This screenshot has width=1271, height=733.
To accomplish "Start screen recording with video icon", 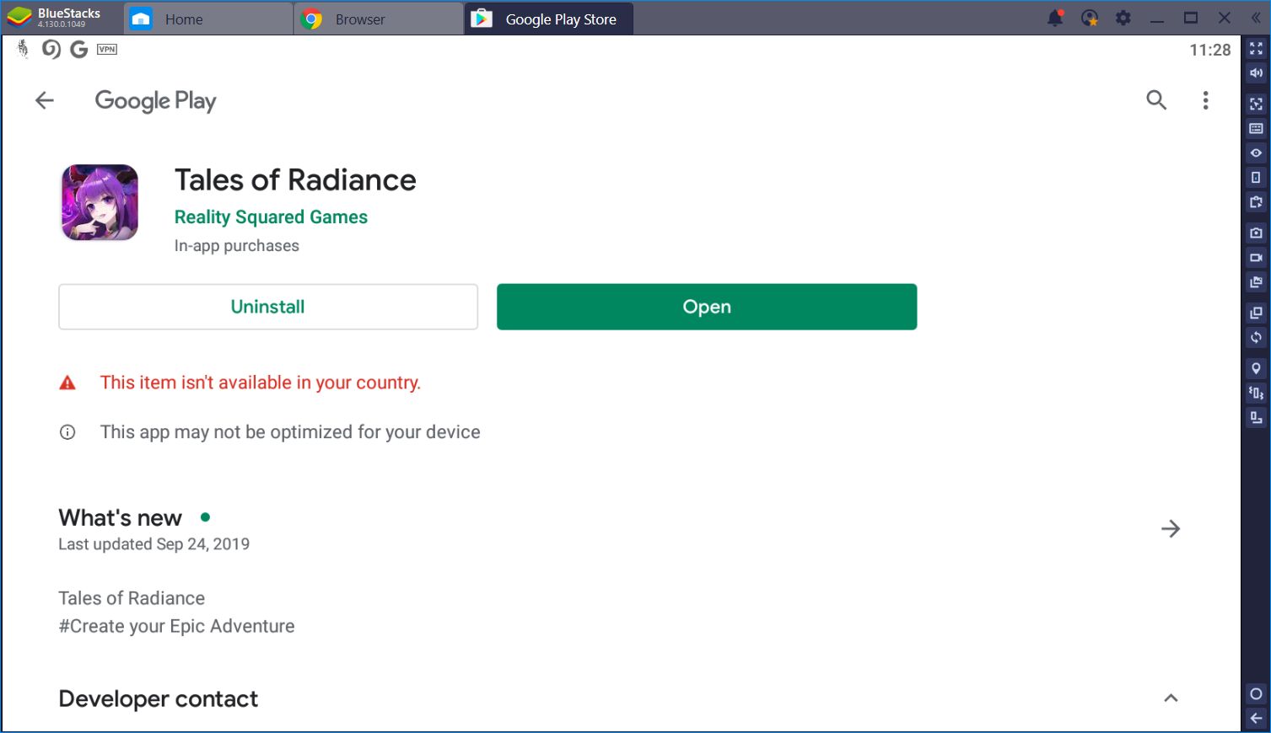I will (1256, 258).
